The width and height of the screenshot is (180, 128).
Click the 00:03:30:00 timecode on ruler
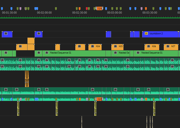click(x=150, y=13)
